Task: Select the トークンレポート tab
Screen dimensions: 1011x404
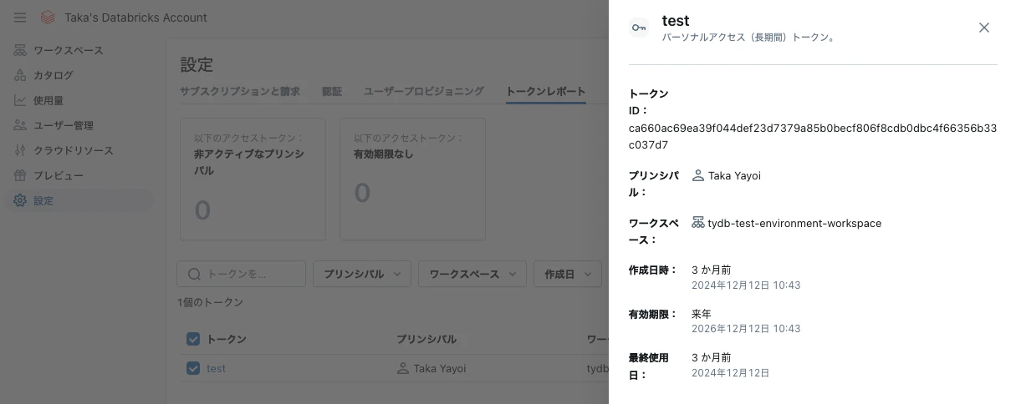Action: tap(546, 92)
